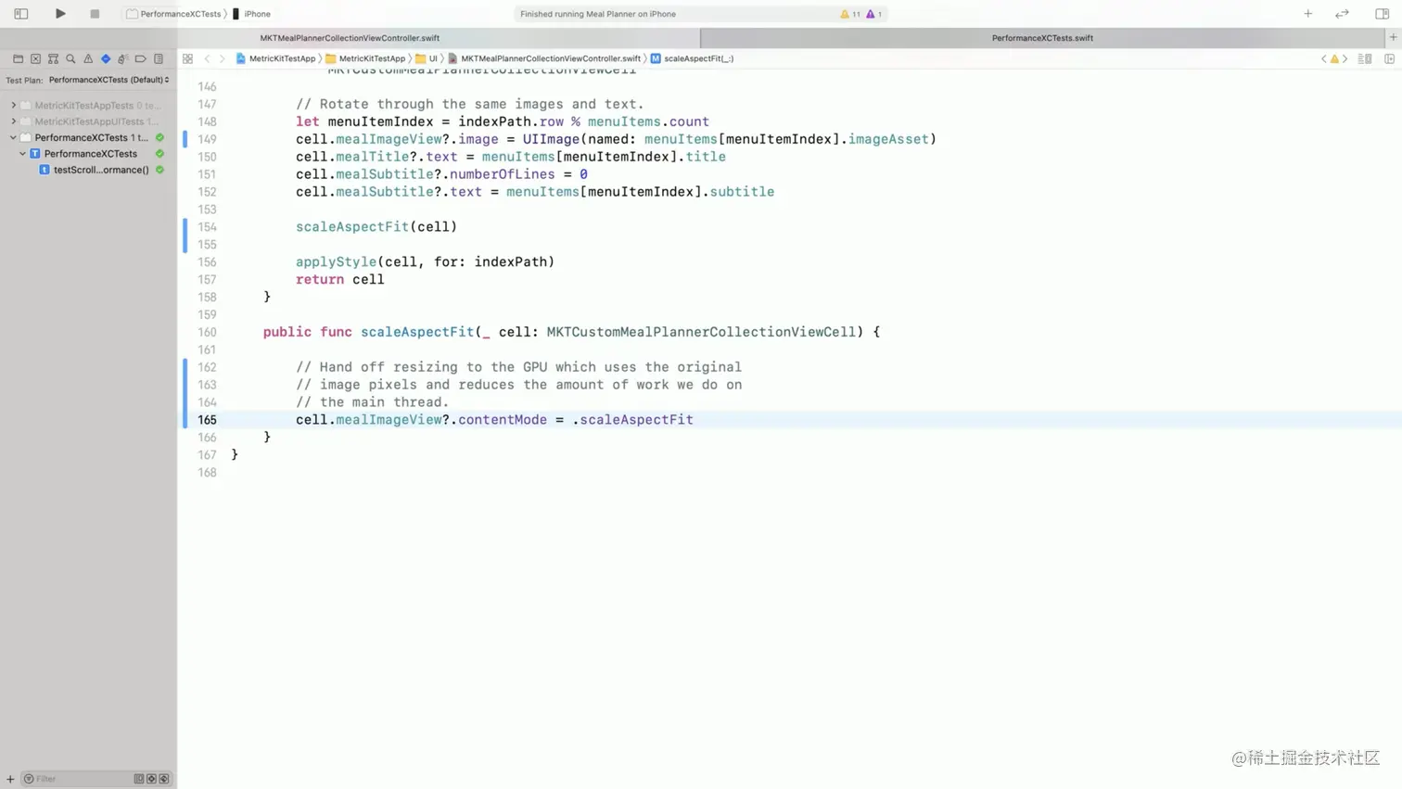Screen dimensions: 1402x789
Task: Jump to the next issue
Action: (x=1345, y=58)
